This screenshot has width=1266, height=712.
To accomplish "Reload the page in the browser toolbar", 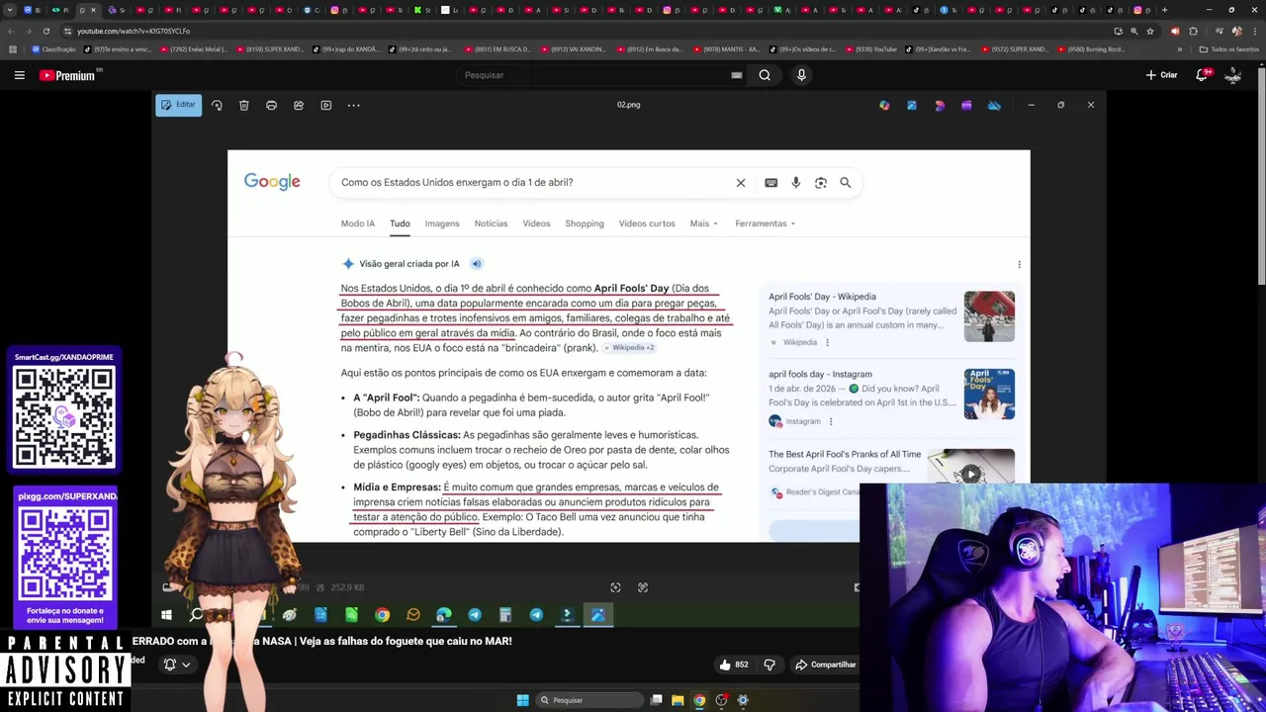I will pos(45,31).
